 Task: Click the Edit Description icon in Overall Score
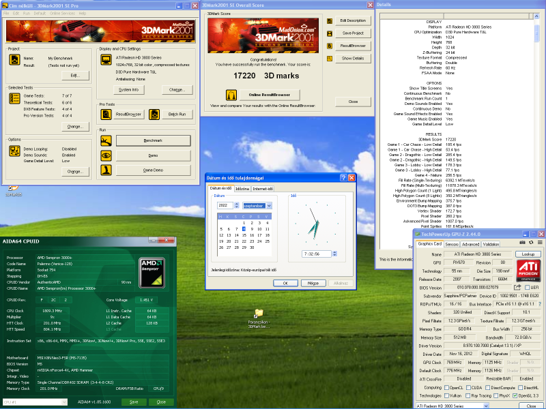pyautogui.click(x=330, y=21)
